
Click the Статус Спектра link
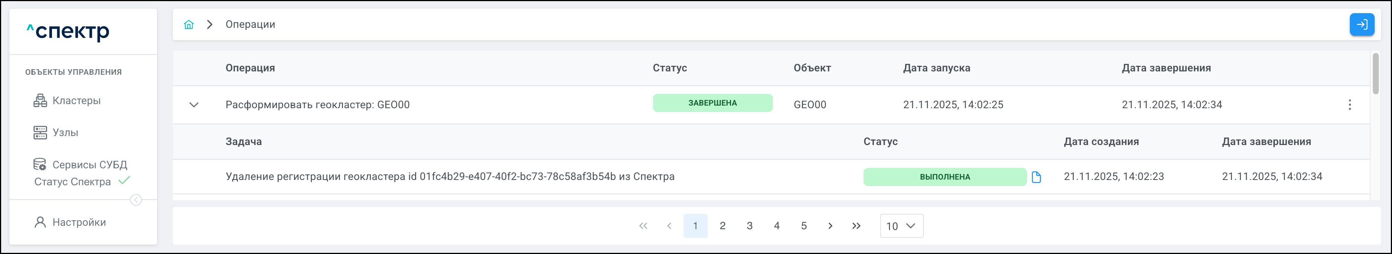tap(72, 182)
